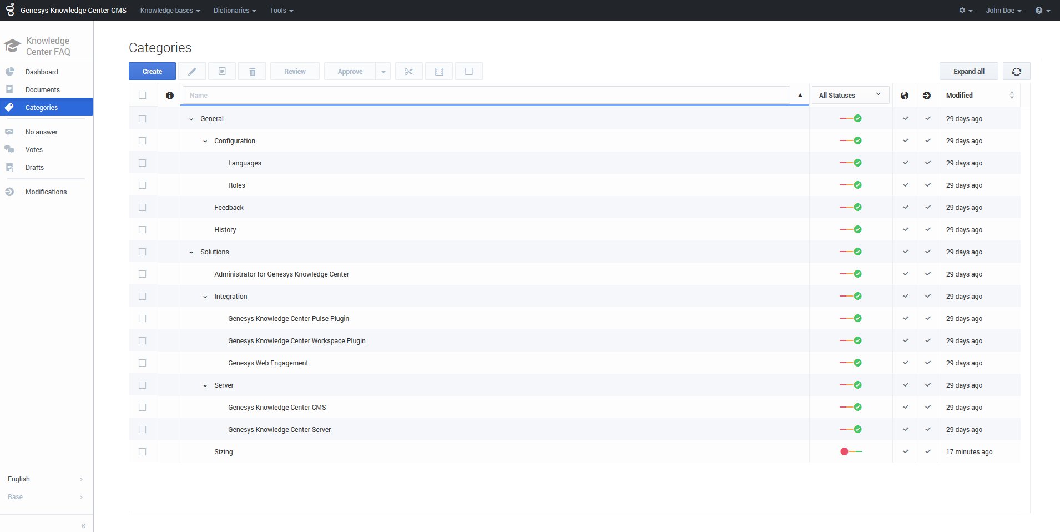Select the Sizing category checkbox

[143, 452]
